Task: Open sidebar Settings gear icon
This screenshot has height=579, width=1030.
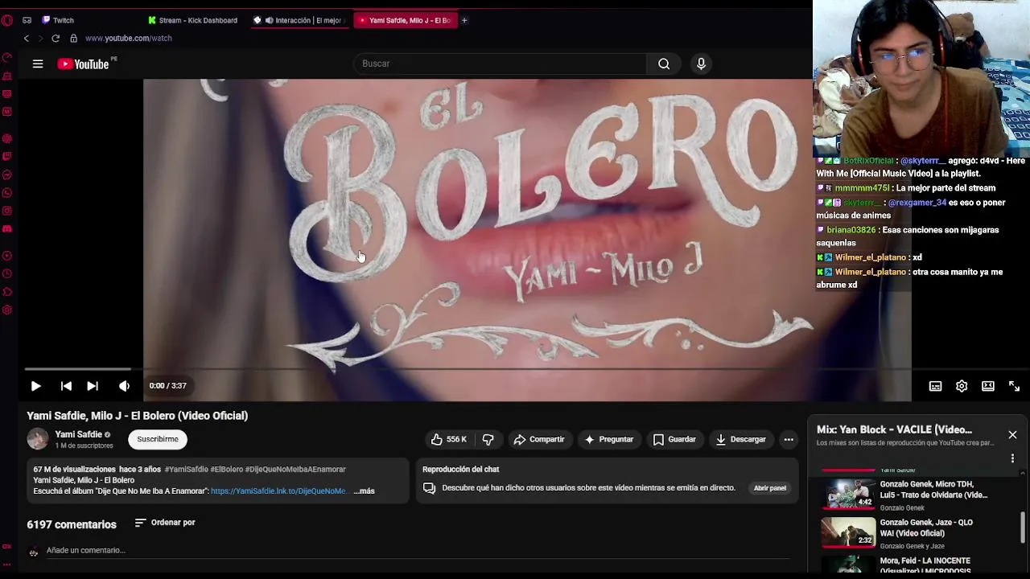Action: point(7,310)
